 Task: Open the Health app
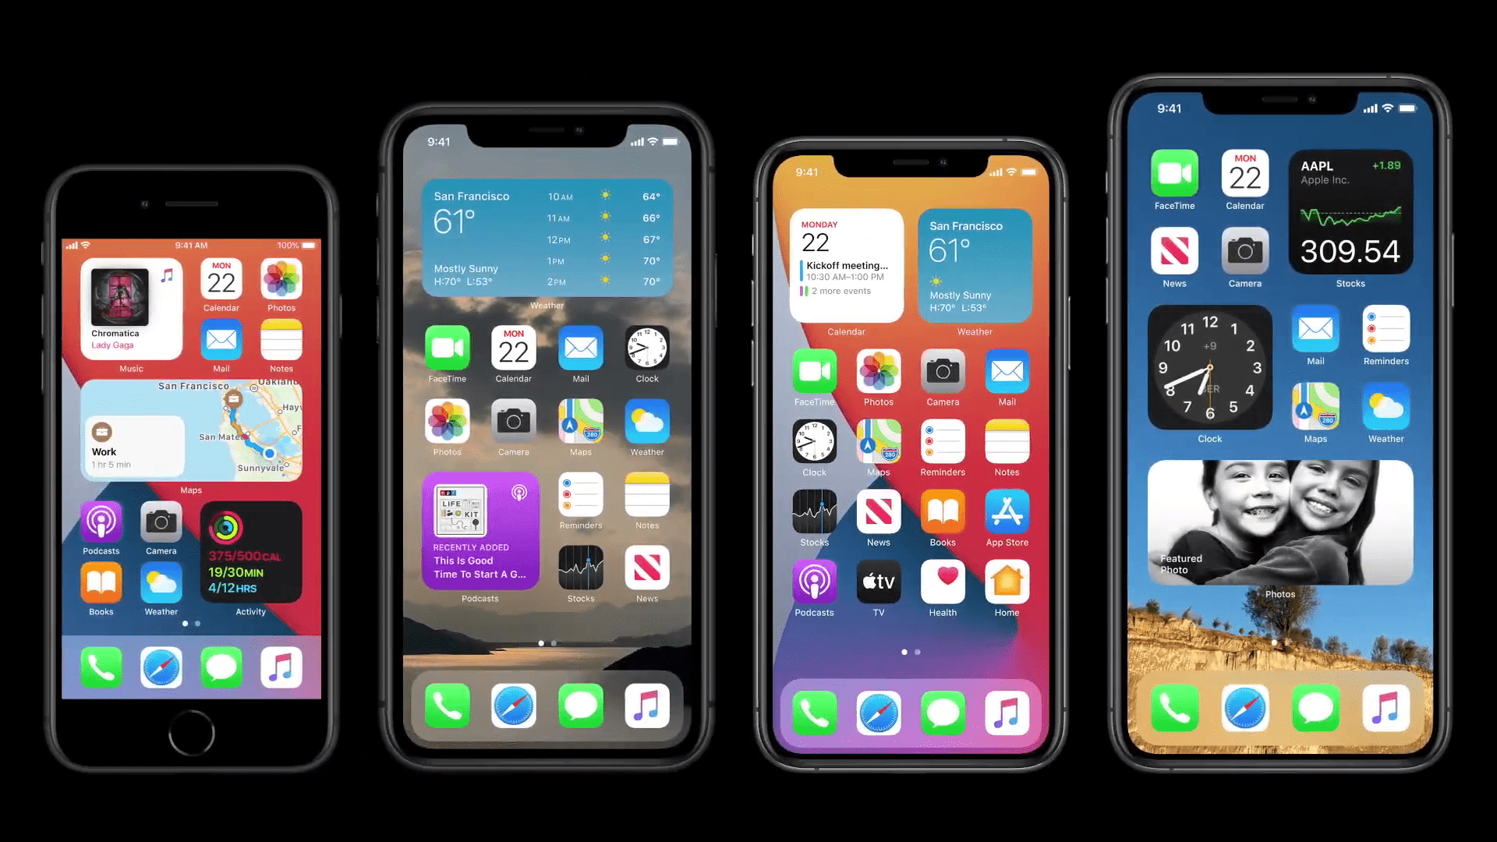point(943,582)
